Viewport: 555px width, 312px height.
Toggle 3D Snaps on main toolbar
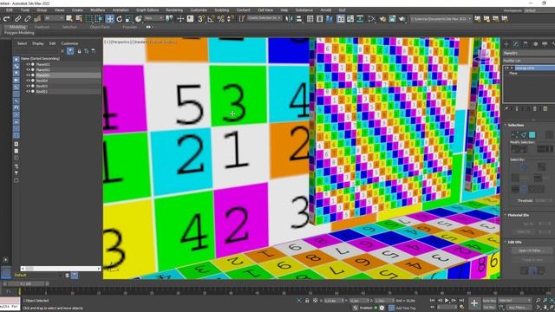pyautogui.click(x=200, y=18)
